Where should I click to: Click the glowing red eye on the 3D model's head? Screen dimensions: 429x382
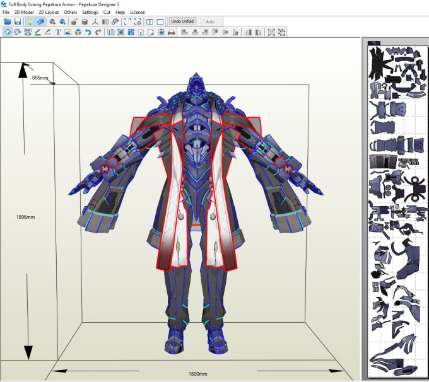coord(196,87)
